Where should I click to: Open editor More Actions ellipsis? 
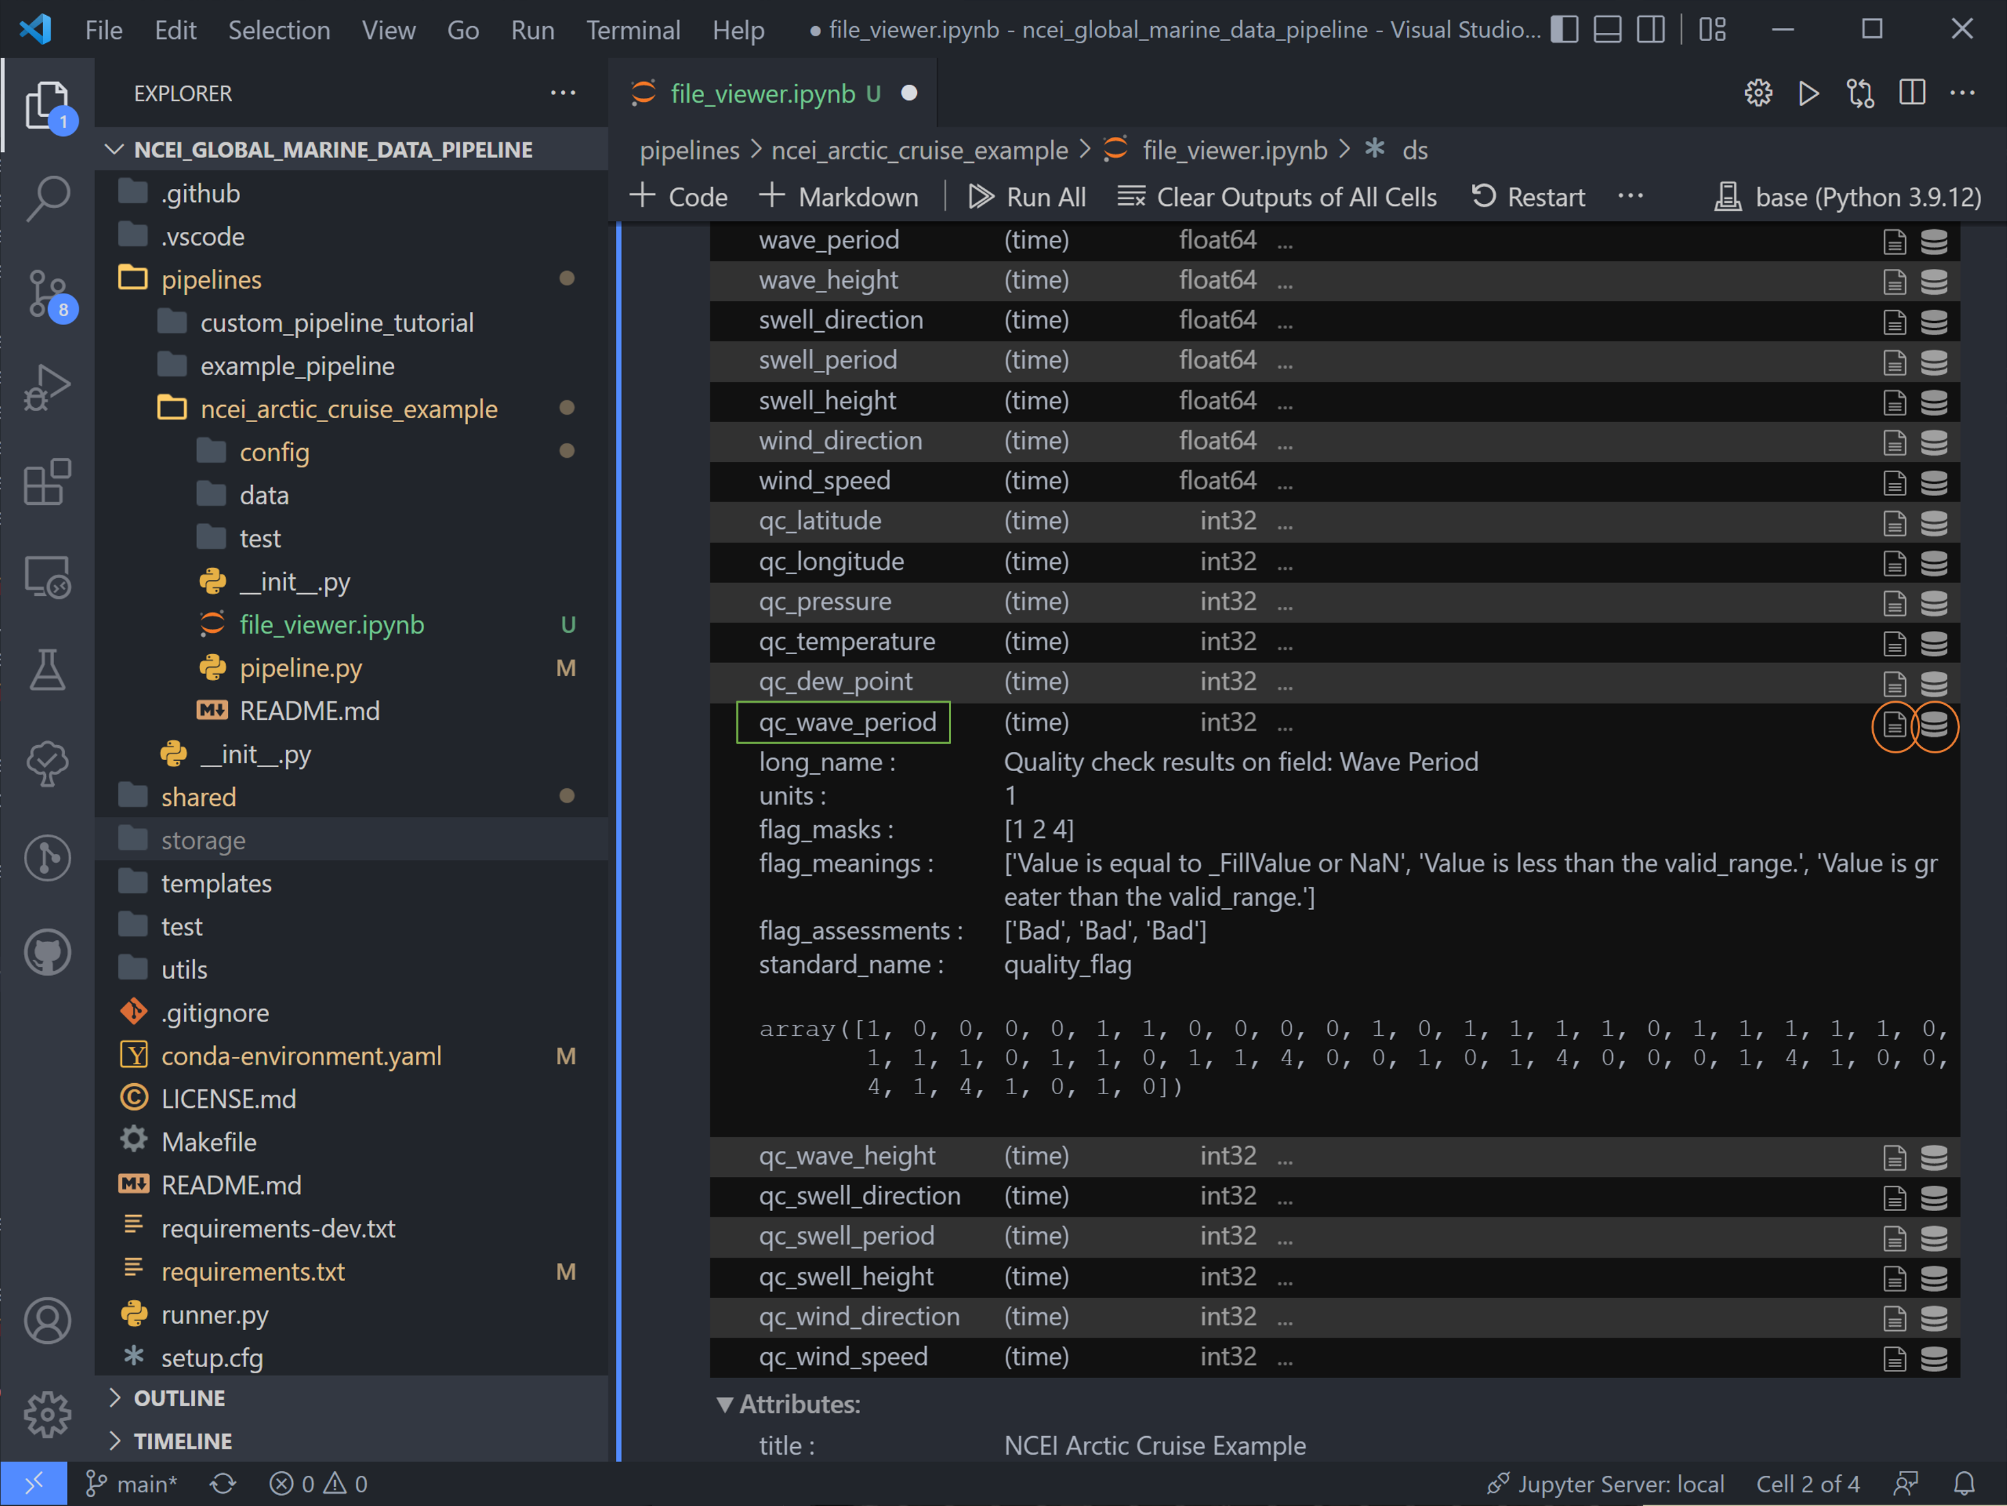tap(1963, 92)
